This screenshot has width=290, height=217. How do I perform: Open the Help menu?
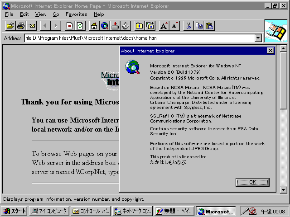(99, 14)
